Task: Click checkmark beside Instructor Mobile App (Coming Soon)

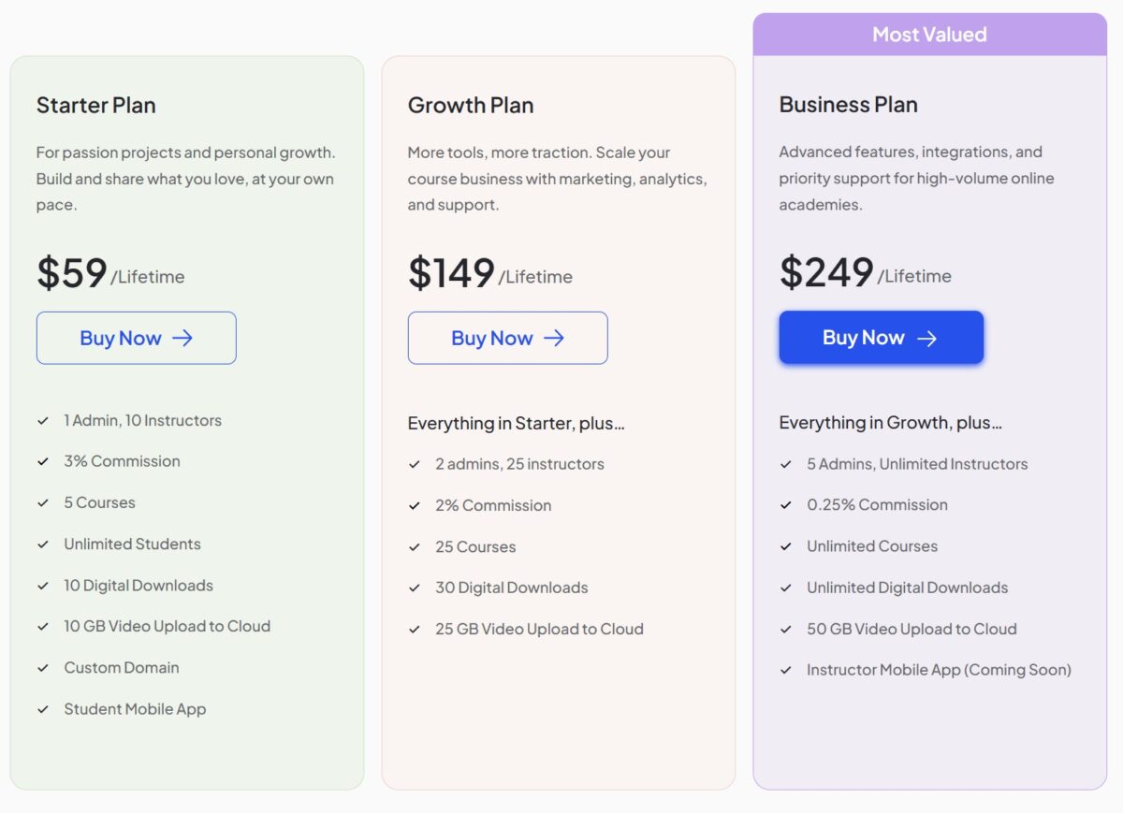Action: [x=786, y=670]
